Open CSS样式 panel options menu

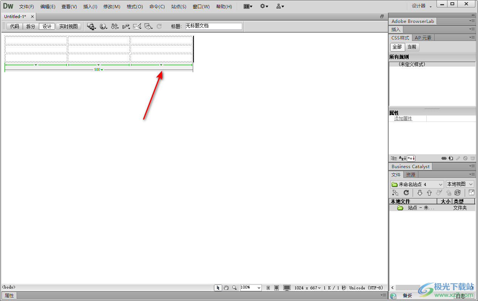point(472,38)
